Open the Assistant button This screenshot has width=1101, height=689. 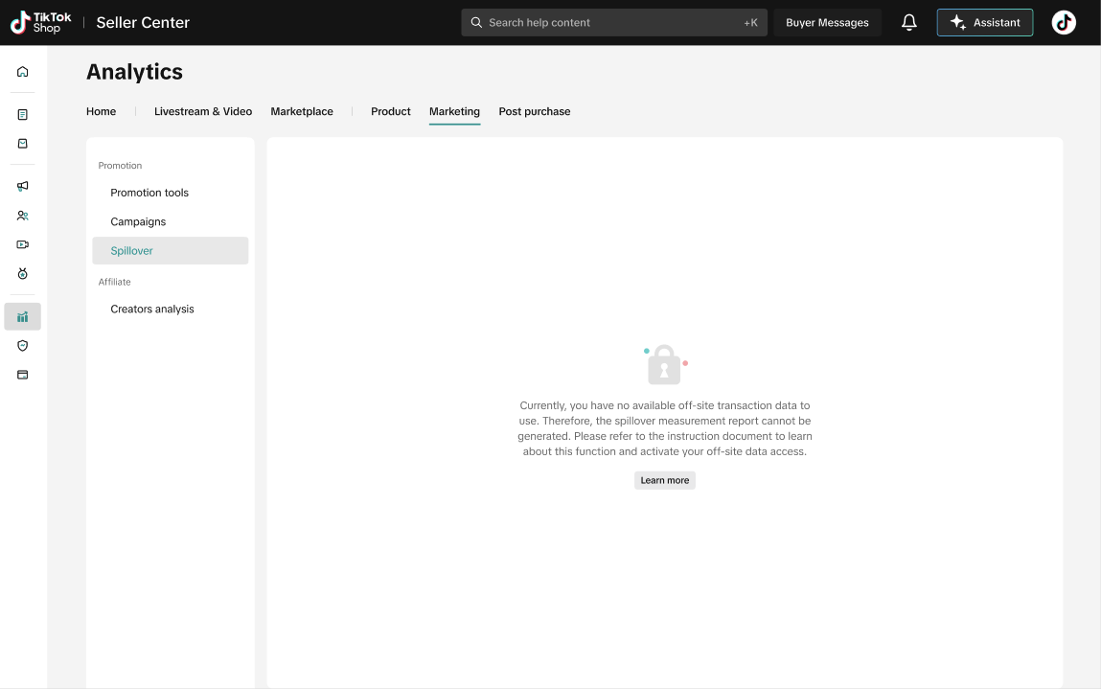pos(984,23)
